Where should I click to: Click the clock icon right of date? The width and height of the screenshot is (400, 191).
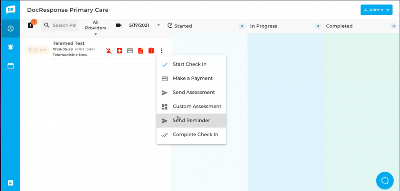pyautogui.click(x=170, y=25)
